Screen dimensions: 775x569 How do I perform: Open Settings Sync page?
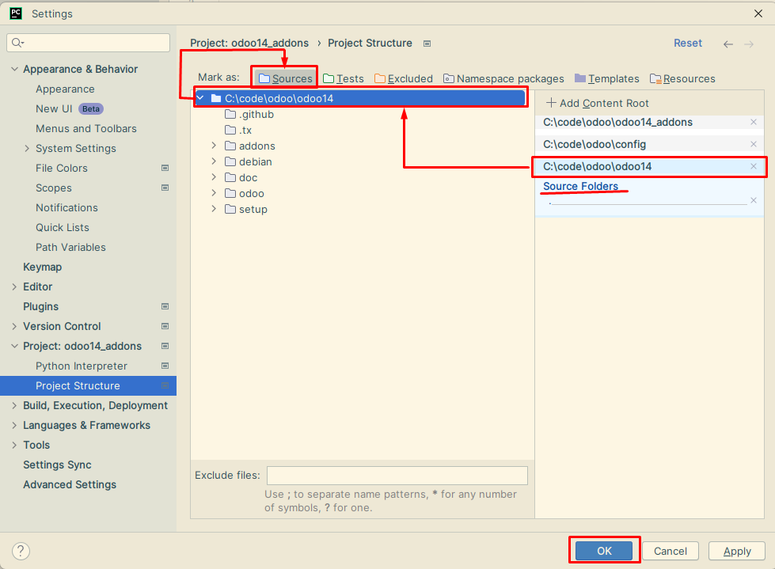pyautogui.click(x=57, y=465)
